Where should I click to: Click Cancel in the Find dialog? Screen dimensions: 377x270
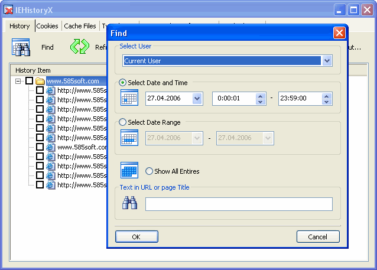click(318, 237)
